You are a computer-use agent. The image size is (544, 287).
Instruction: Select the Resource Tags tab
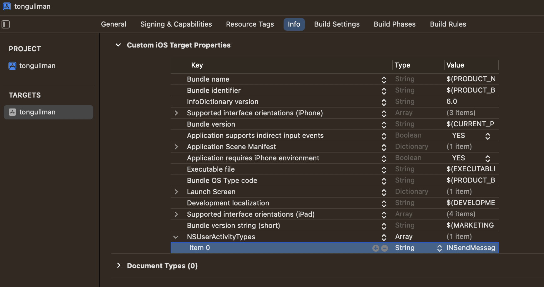click(x=250, y=24)
